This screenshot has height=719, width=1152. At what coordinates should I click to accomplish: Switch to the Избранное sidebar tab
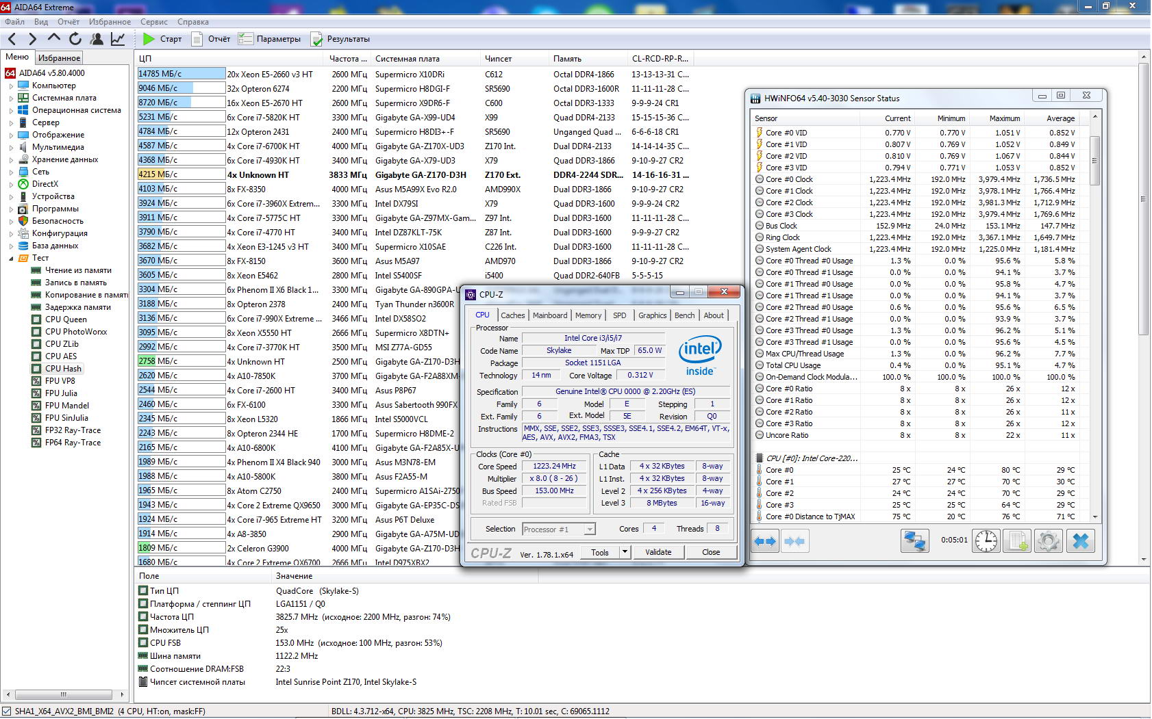(59, 58)
